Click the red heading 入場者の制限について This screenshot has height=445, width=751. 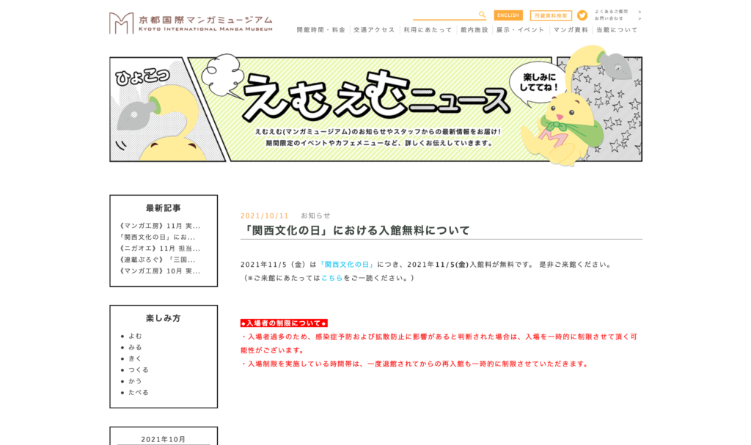coord(284,323)
